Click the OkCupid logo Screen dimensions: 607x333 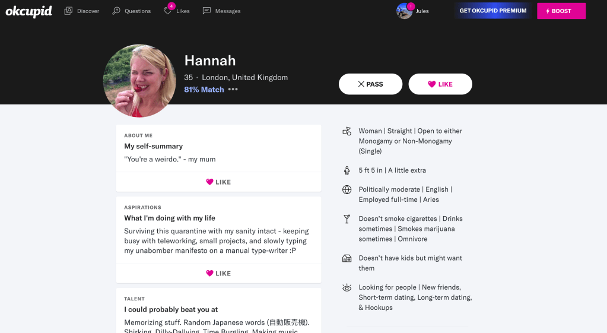pyautogui.click(x=28, y=11)
